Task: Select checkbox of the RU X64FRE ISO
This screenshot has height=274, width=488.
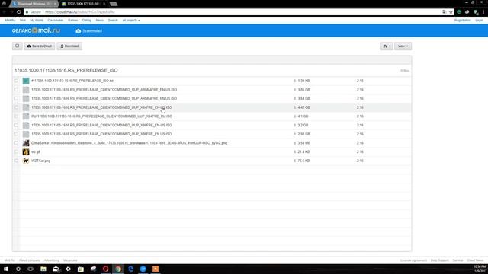Action: [x=16, y=116]
